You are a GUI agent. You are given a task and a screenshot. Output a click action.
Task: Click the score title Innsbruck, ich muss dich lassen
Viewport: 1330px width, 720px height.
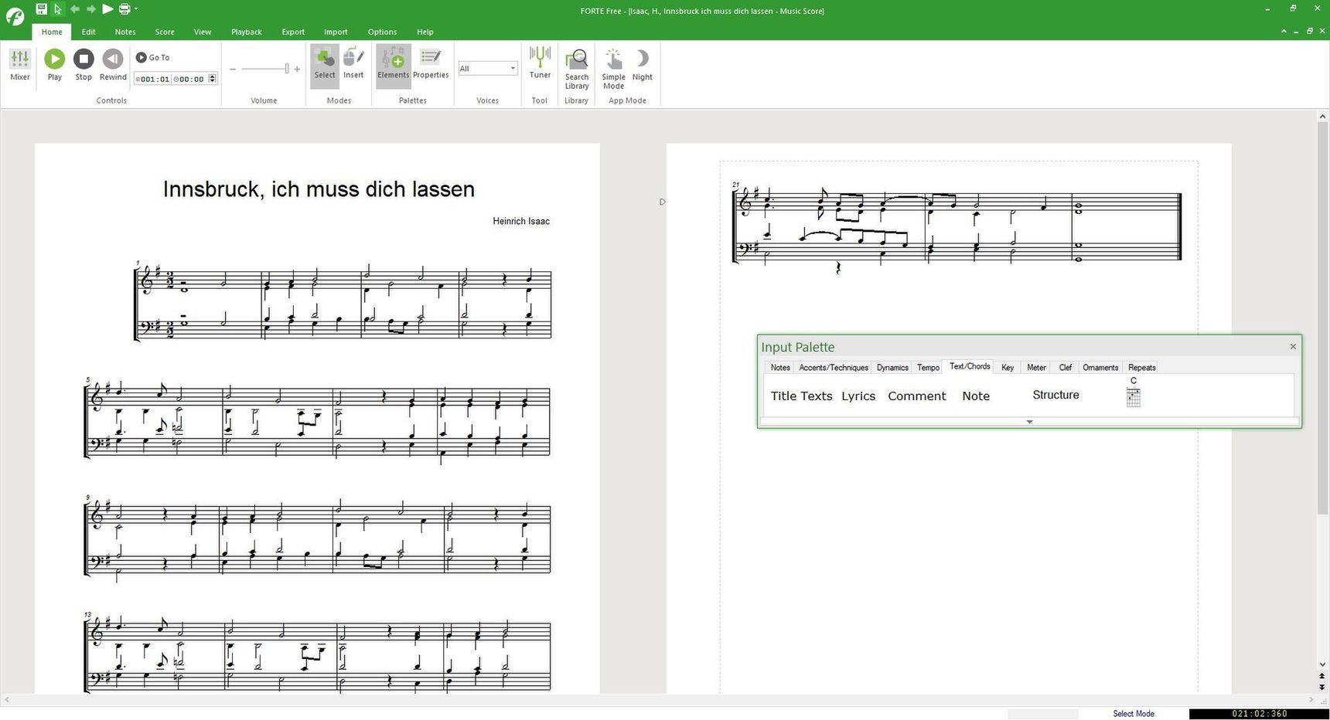click(319, 189)
